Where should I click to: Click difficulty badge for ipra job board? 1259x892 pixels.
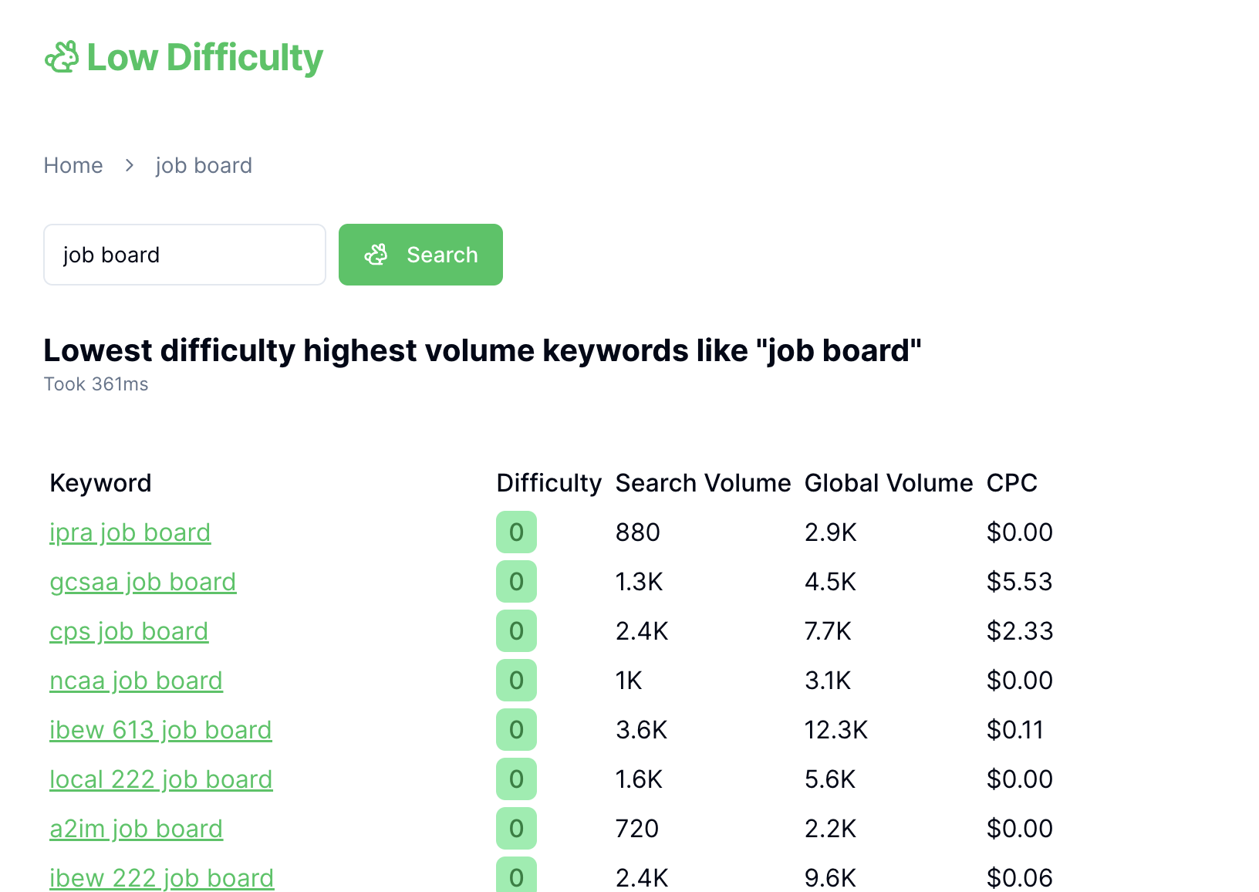[516, 532]
